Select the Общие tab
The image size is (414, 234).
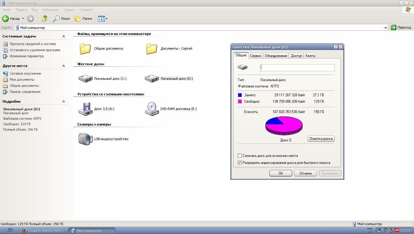pos(241,55)
